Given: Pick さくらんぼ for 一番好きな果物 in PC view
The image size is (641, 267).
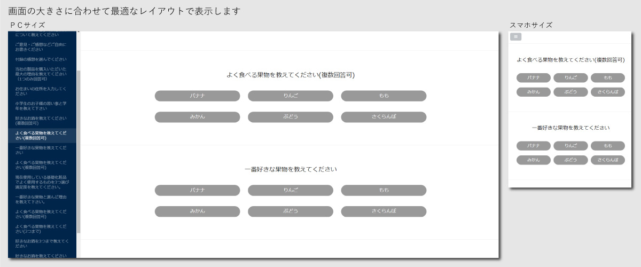Looking at the screenshot, I should point(384,211).
